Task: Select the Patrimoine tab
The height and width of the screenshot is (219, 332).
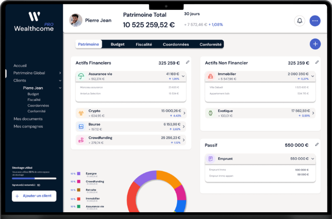Action: pos(88,44)
